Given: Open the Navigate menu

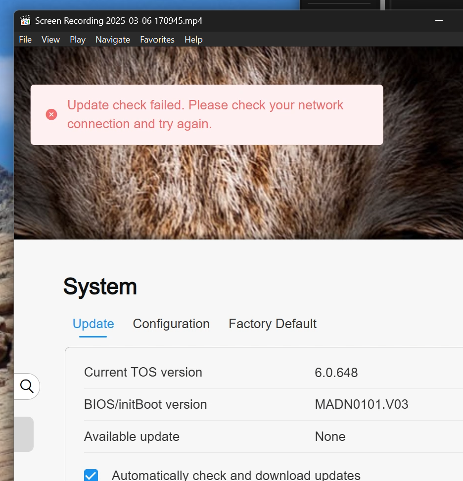Looking at the screenshot, I should point(113,40).
